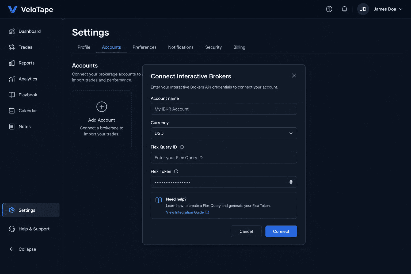411x274 pixels.
Task: Click the Analytics chart icon
Action: click(x=12, y=79)
